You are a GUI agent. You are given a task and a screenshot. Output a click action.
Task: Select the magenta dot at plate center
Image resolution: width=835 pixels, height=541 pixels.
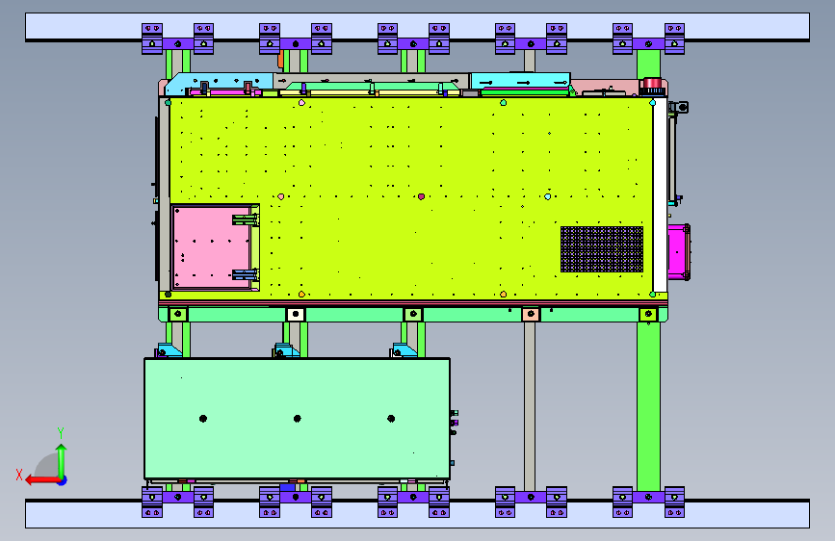[421, 196]
